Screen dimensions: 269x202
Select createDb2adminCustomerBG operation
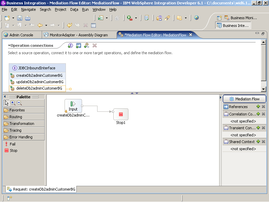(37, 75)
